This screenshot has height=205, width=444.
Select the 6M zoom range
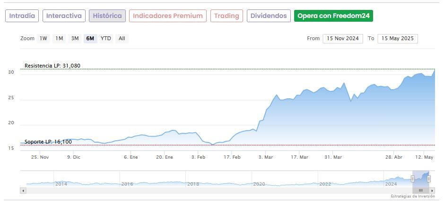(x=90, y=39)
